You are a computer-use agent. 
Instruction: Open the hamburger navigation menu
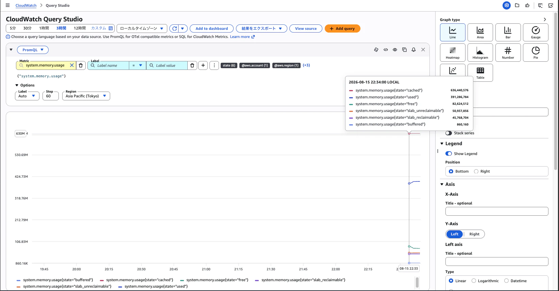click(7, 5)
